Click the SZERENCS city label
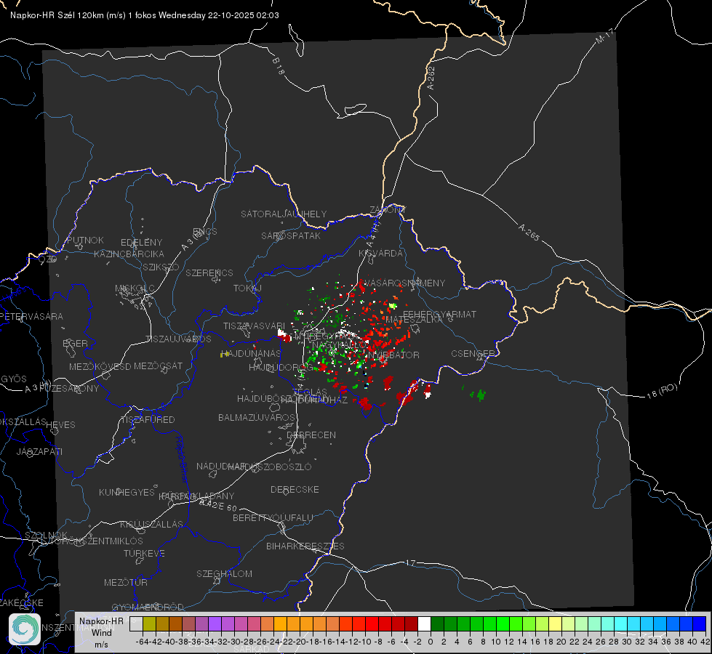 coord(209,272)
